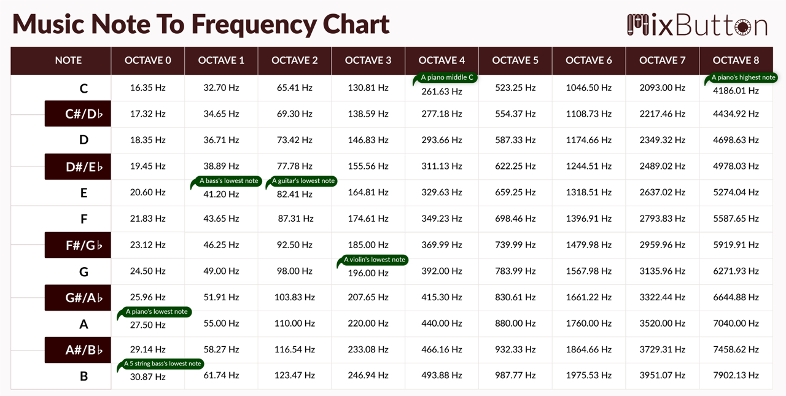Click the 7040.00 Hz cell
Screen dimensions: 786x396
coord(736,324)
